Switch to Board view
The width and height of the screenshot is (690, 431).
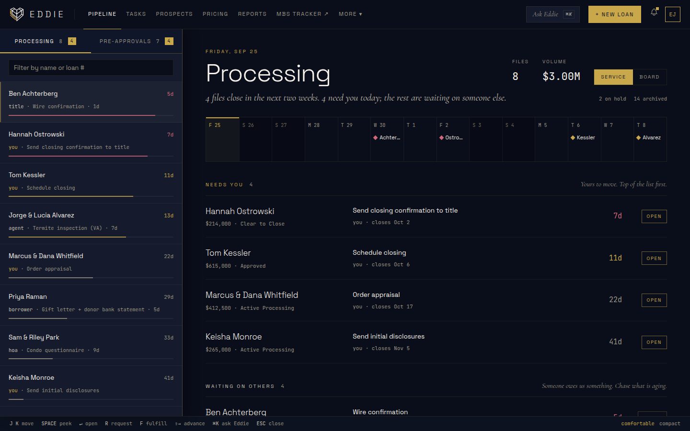(649, 77)
